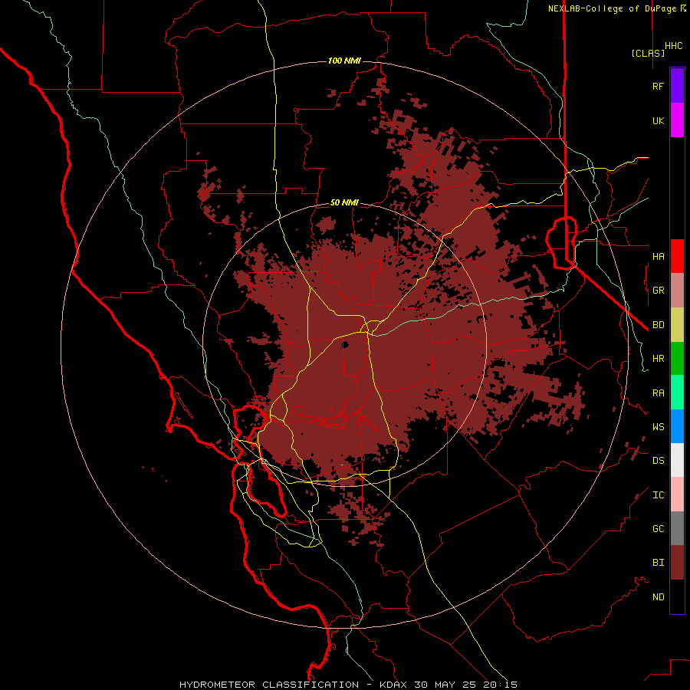Click the purple RF legend color swatch
690x690 pixels.
click(x=677, y=86)
